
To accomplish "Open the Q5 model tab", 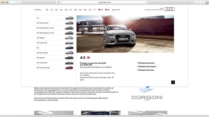I will [x=85, y=10].
